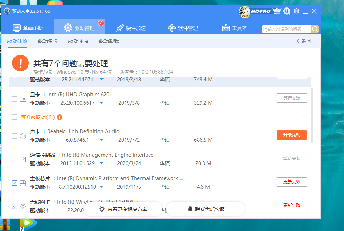Switch to 驱动体检 sub-tab
Viewport: 344px width, 231px height.
coord(17,41)
